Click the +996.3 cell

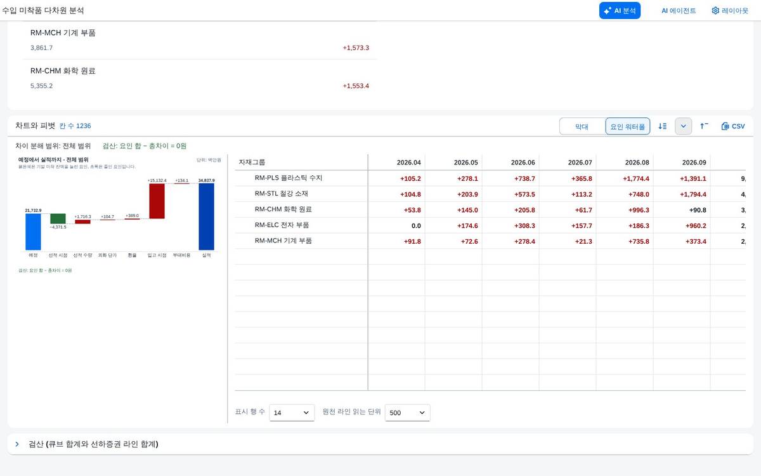coord(625,209)
